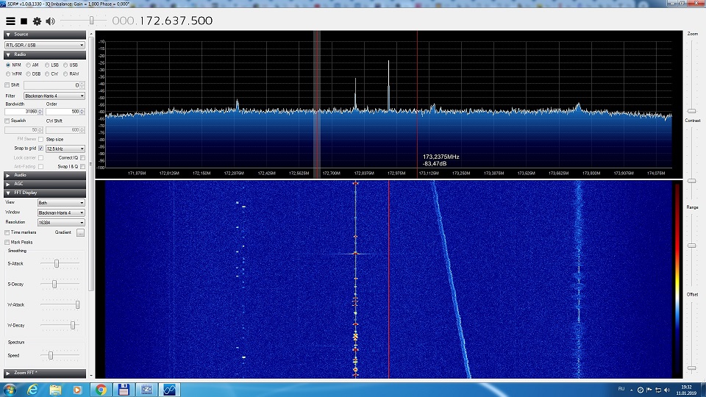Open the floppy disk taskbar app
This screenshot has height=397, width=706.
click(124, 390)
